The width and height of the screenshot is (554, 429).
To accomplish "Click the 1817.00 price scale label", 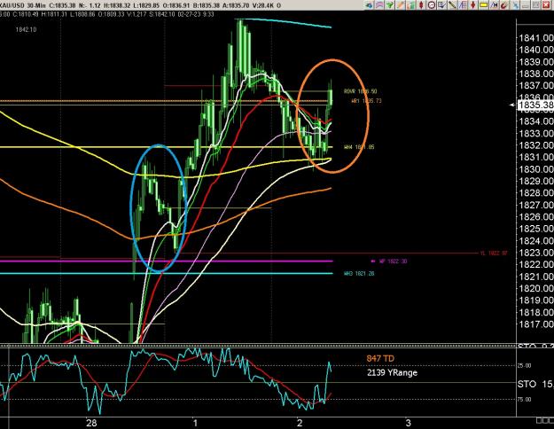I will point(535,324).
